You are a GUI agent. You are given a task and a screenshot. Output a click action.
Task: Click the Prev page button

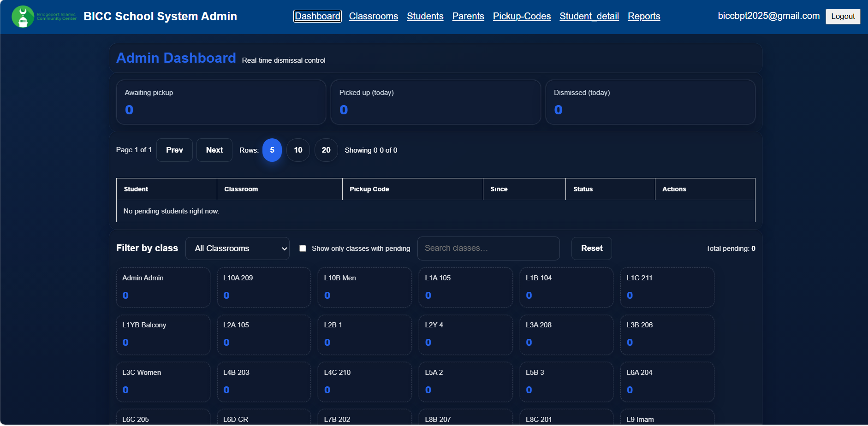(174, 150)
